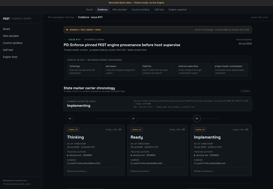Click timestamp 19 Jul 2026 · 14:03:17 UTC

click(x=208, y=147)
